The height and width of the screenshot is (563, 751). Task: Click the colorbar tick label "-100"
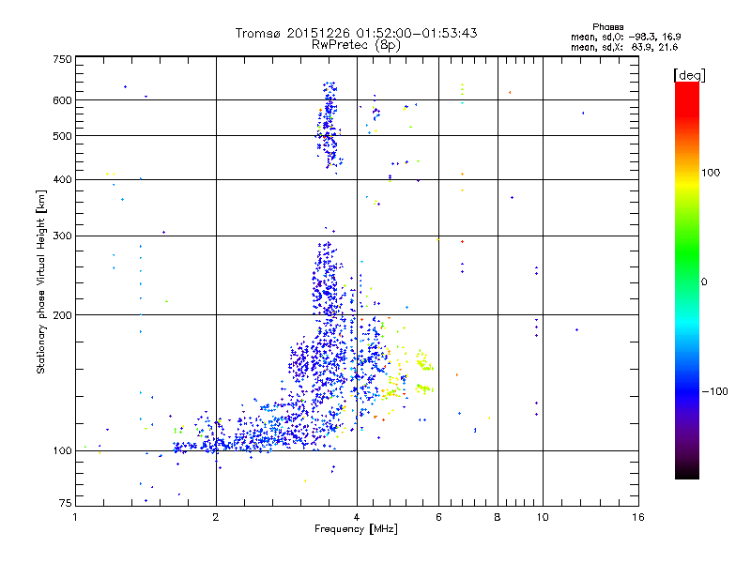tap(714, 391)
